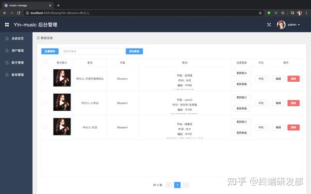The width and height of the screenshot is (311, 194).
Task: Toggle fullscreen with the expand arrows icon
Action: (x=268, y=25)
